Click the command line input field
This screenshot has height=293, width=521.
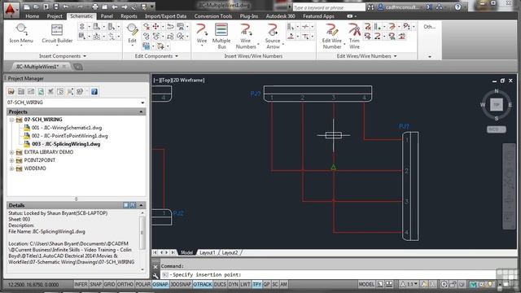pos(327,275)
